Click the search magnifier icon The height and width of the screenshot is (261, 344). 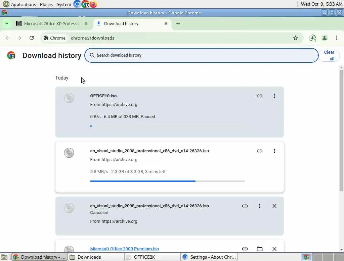92,55
